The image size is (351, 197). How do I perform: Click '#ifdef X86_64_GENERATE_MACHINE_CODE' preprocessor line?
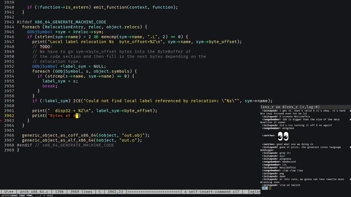(x=61, y=22)
